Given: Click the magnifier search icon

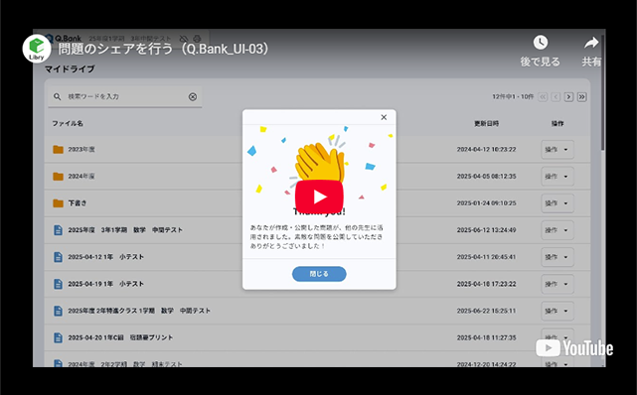Looking at the screenshot, I should coord(58,96).
